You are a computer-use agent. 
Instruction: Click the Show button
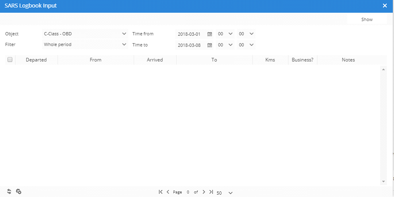pos(367,19)
